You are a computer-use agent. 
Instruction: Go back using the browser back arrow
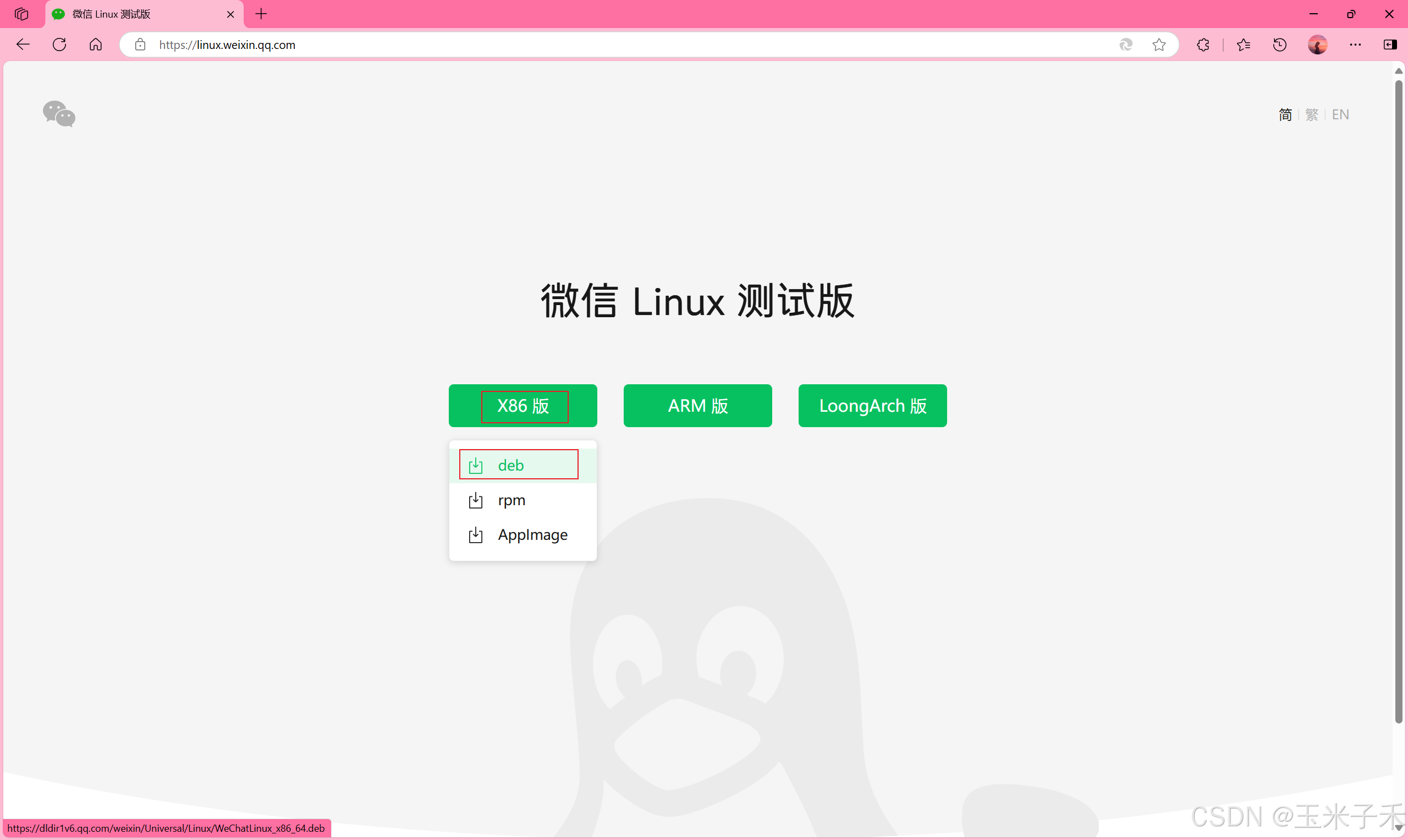click(23, 45)
